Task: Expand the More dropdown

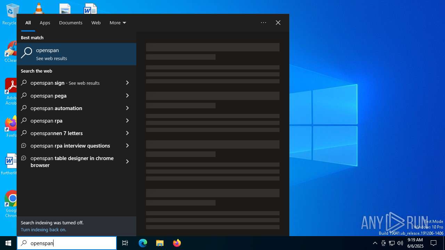Action: (118, 23)
